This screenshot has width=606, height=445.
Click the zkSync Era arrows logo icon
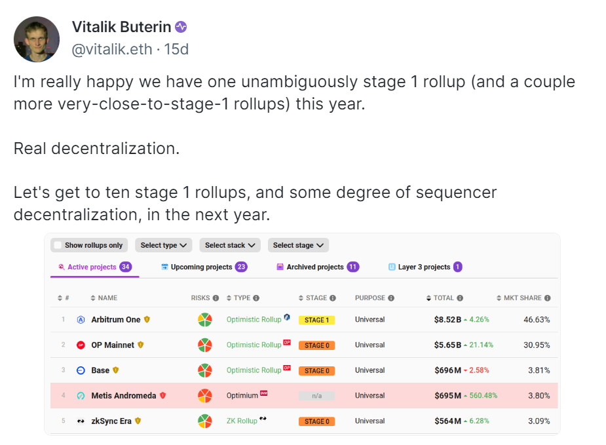(x=81, y=421)
